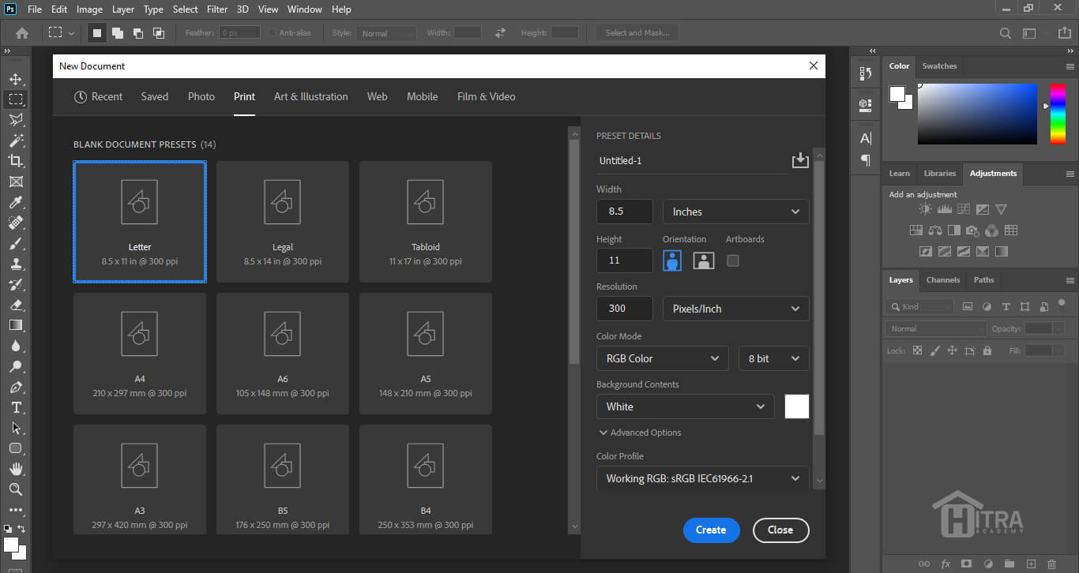The height and width of the screenshot is (573, 1079).
Task: Select the Move tool
Action: click(15, 79)
